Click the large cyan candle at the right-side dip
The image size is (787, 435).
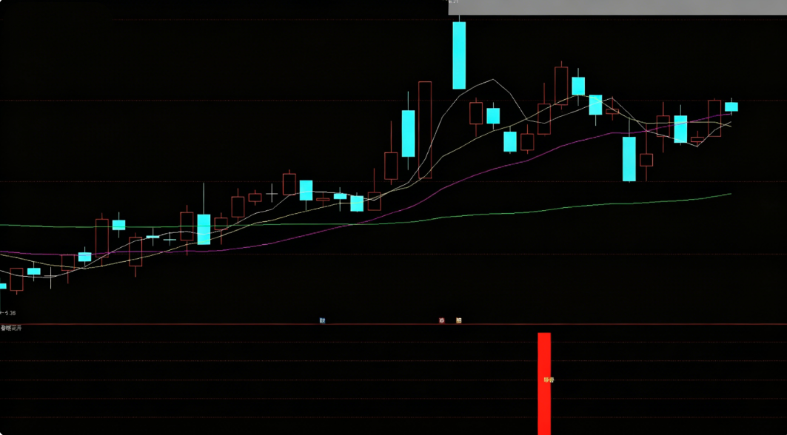click(629, 158)
